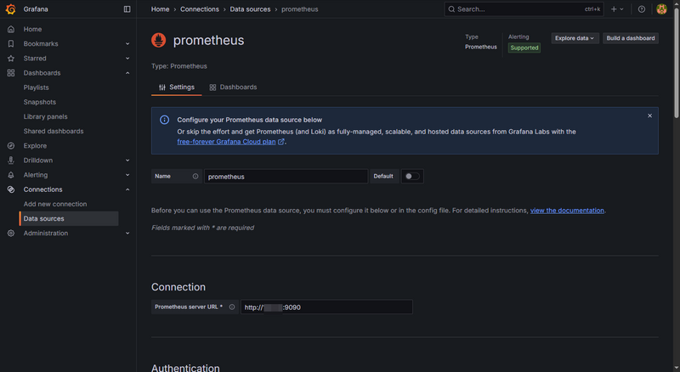The height and width of the screenshot is (372, 680).
Task: Click the external link icon after Grafana Cloud plan
Action: tap(281, 142)
